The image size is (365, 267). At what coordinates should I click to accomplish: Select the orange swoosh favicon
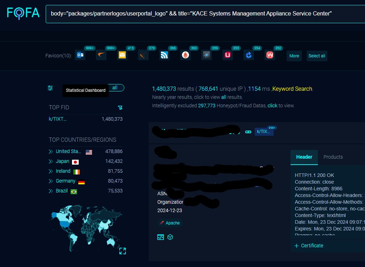pos(101,55)
